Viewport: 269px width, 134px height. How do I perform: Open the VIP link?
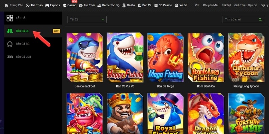click(x=197, y=5)
